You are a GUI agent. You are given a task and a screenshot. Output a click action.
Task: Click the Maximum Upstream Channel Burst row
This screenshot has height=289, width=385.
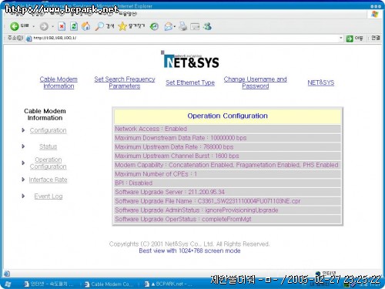(228, 156)
